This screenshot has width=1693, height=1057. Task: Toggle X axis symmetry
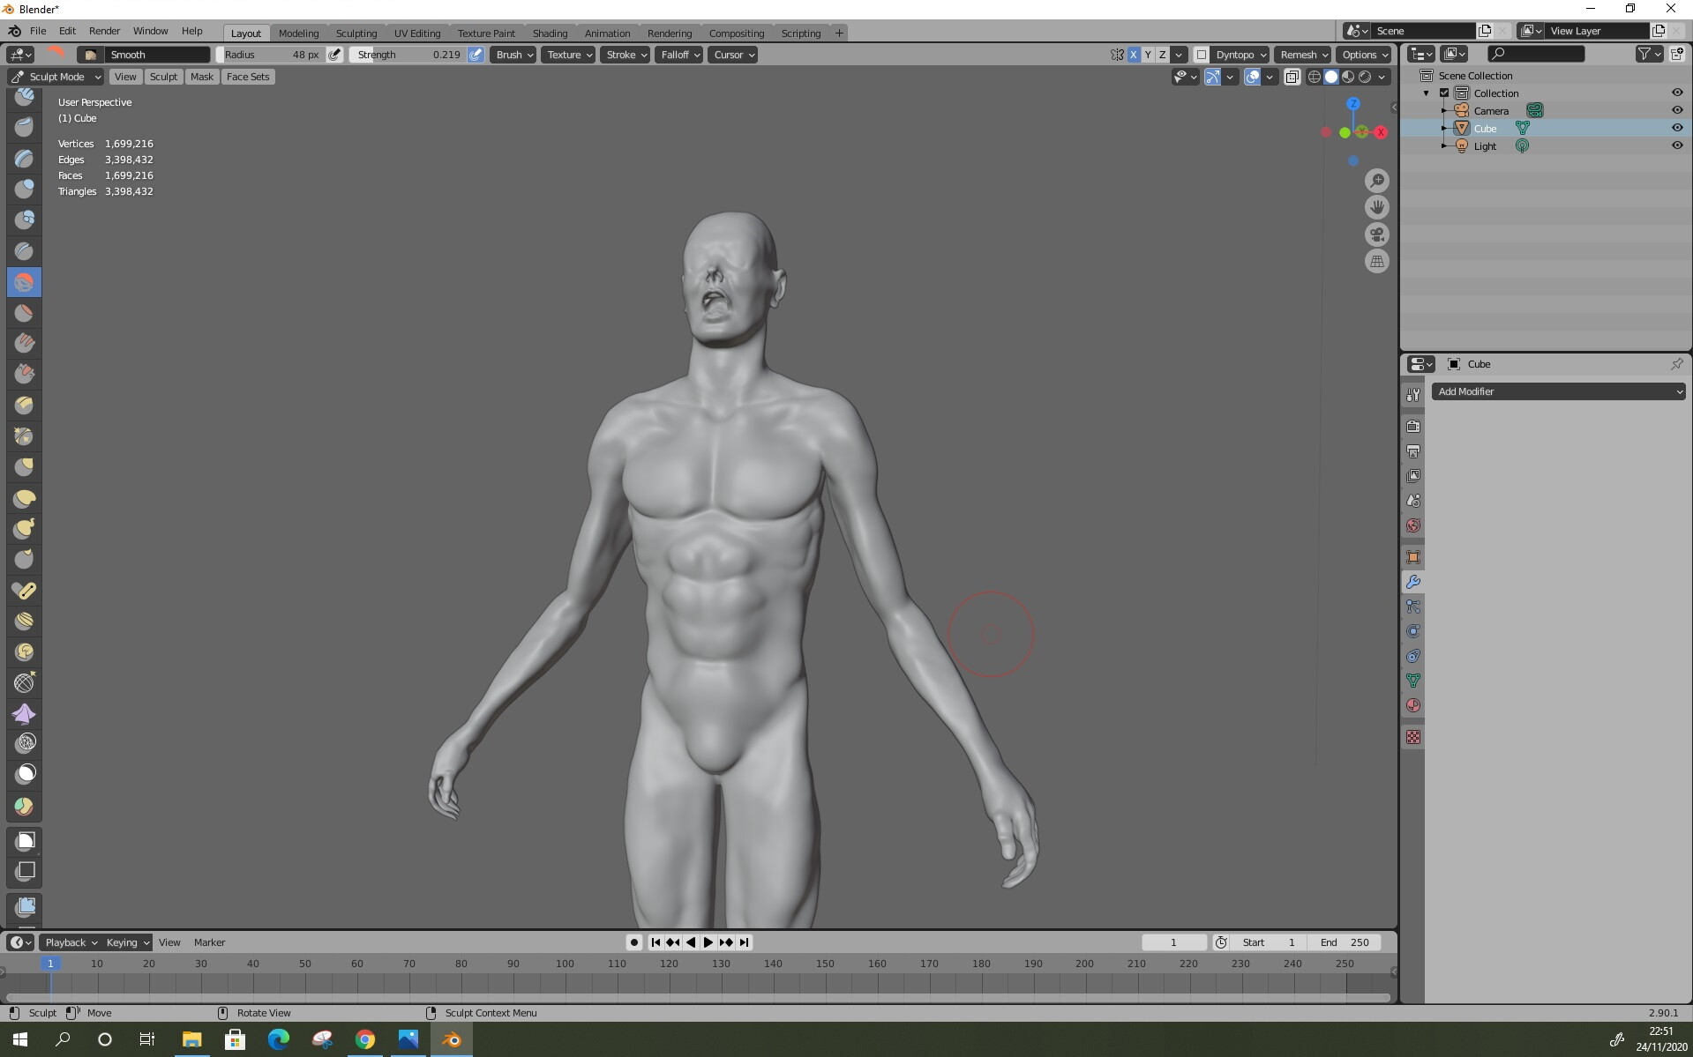[x=1134, y=55]
